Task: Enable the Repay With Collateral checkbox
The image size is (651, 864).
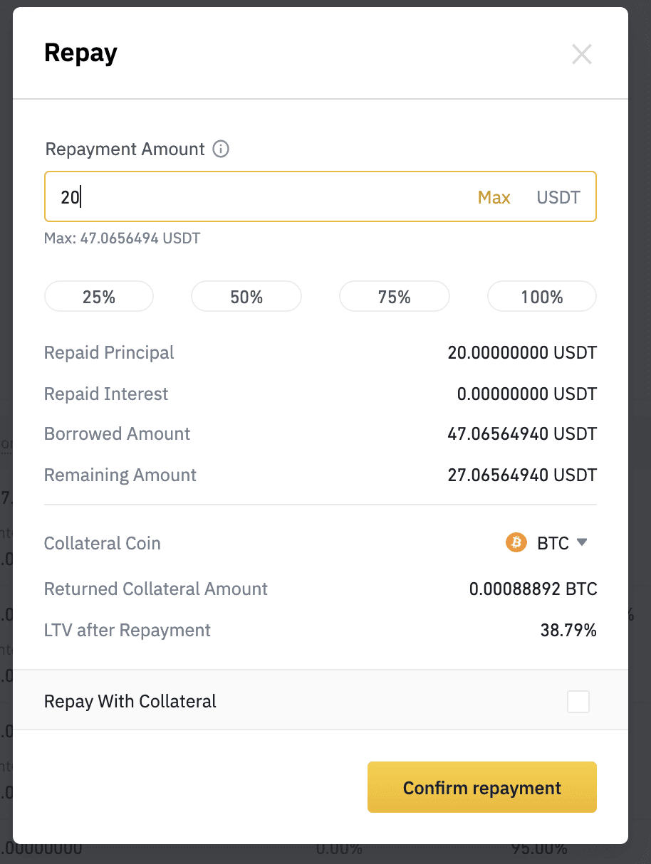Action: coord(578,702)
